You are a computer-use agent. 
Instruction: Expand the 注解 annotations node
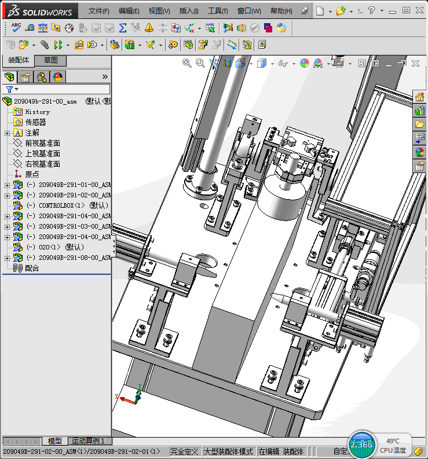(x=7, y=133)
